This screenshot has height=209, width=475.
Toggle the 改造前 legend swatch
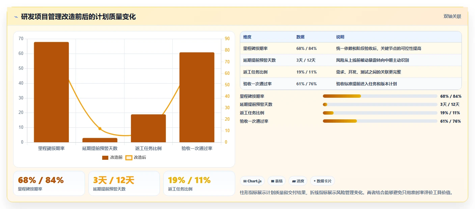[x=105, y=157]
